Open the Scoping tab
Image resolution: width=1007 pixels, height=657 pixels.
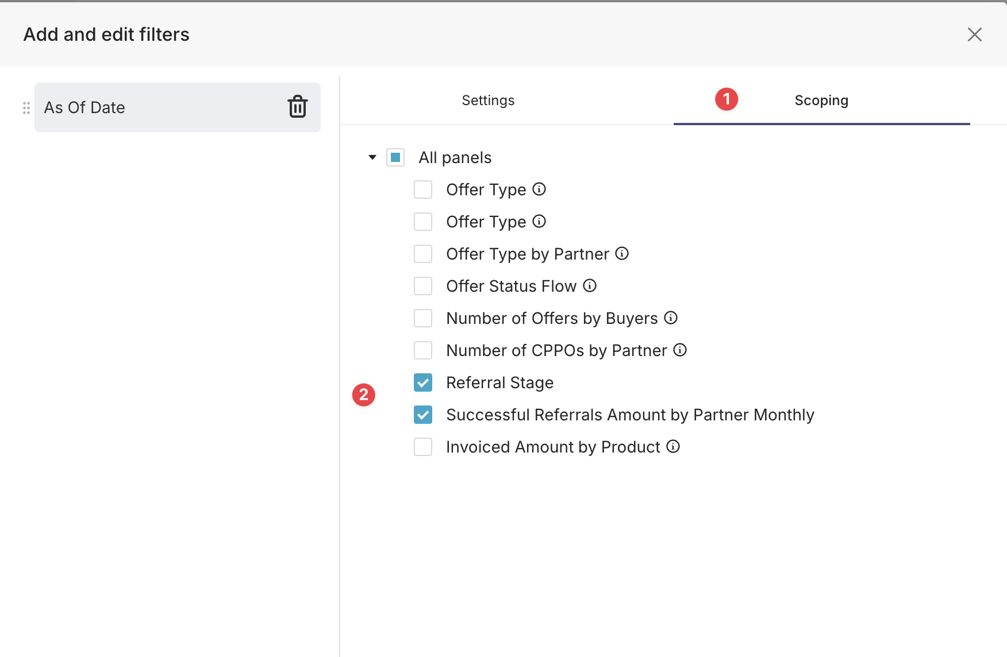point(821,101)
